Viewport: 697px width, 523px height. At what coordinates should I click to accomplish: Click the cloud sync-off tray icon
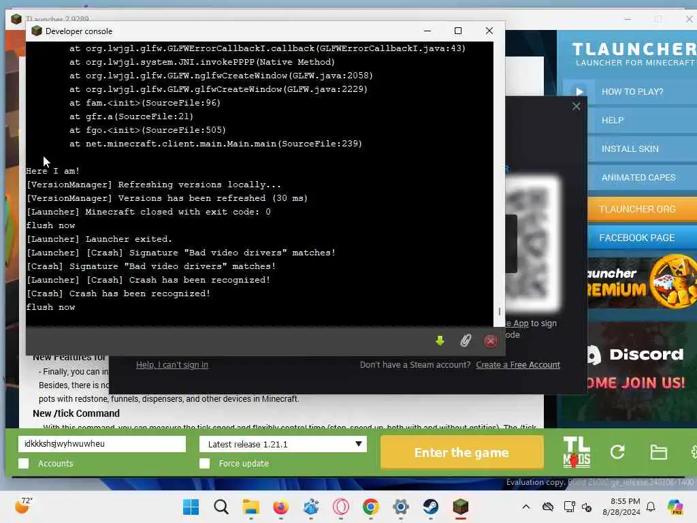click(548, 507)
